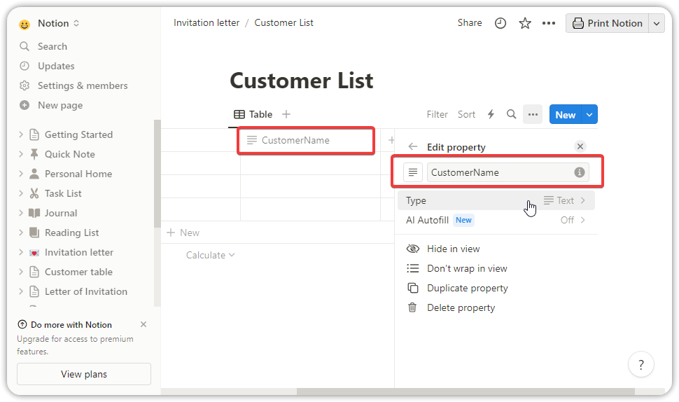Screen dimensions: 679x402
Task: Select the Table view tab
Action: point(253,114)
